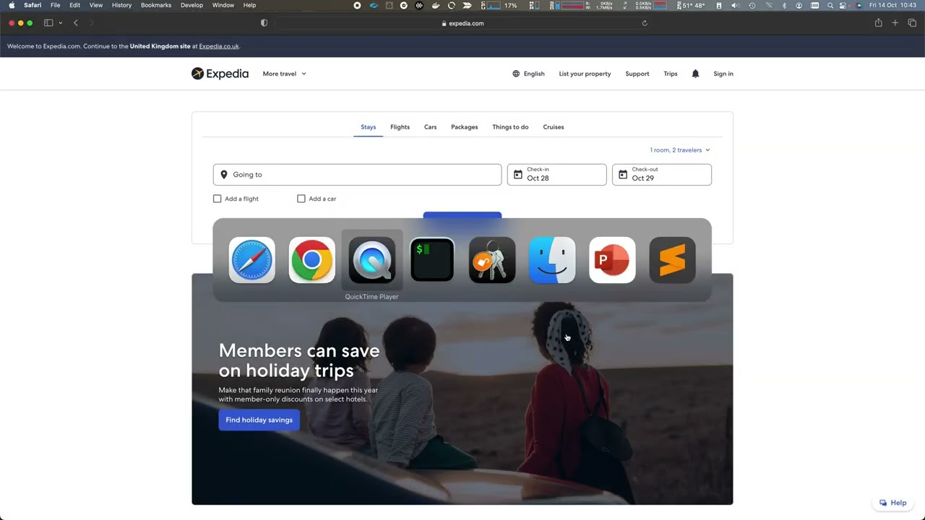
Task: Reload the page in Safari
Action: coord(645,23)
